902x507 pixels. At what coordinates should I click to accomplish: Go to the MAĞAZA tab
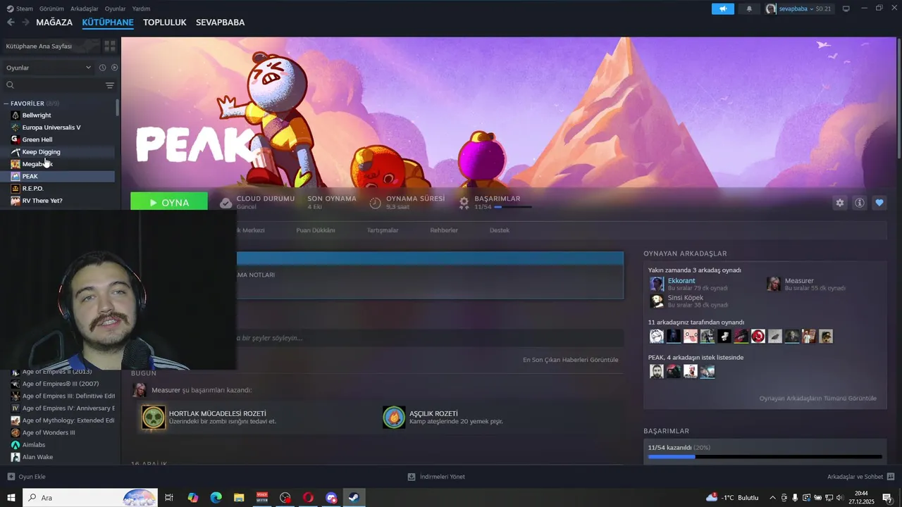[x=54, y=23]
